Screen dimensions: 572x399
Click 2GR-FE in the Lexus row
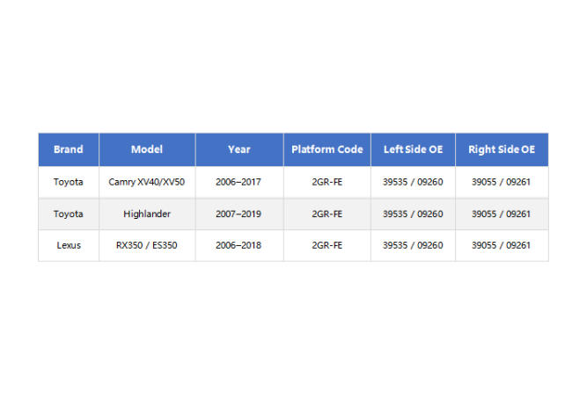[327, 245]
